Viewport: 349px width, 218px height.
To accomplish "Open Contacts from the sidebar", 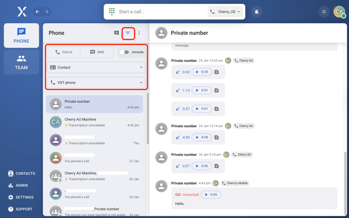I will tap(21, 174).
